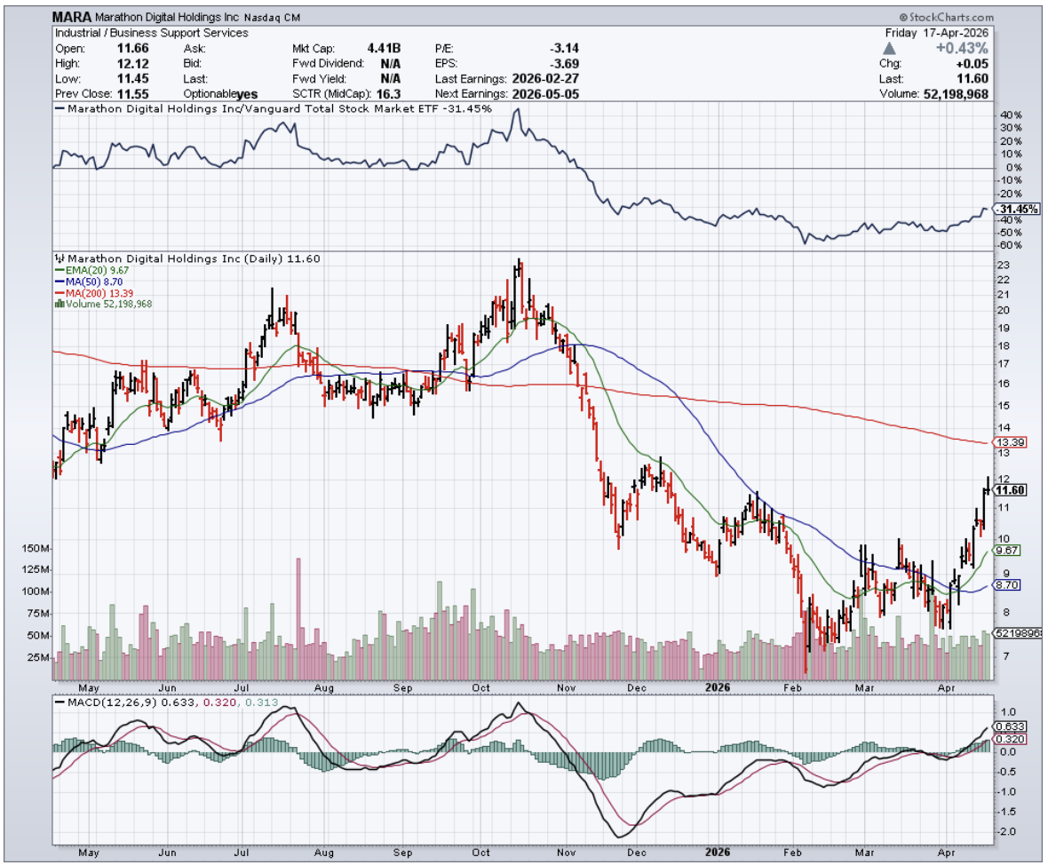
Task: Click the green volume bars legend icon
Action: (x=60, y=304)
